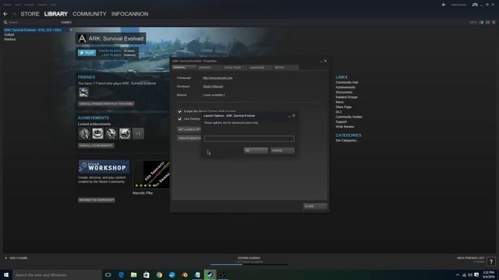Click the plus icon beside ARK in the list
499x280 pixels.
point(71,30)
